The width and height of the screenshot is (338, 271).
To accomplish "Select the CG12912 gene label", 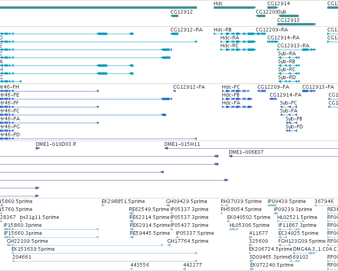I will (x=182, y=12).
